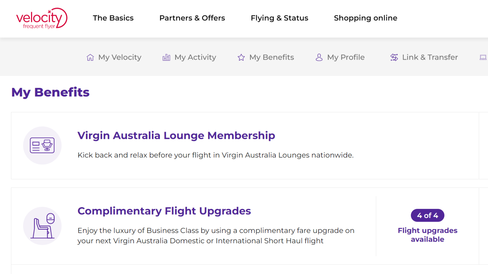The width and height of the screenshot is (488, 274).
Task: Select the My Benefits tab
Action: tap(271, 57)
